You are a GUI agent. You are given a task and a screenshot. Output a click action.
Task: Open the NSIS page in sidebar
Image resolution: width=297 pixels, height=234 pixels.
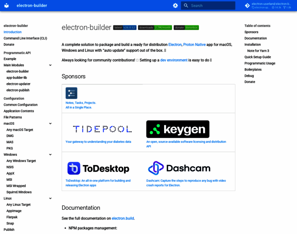point(10,167)
